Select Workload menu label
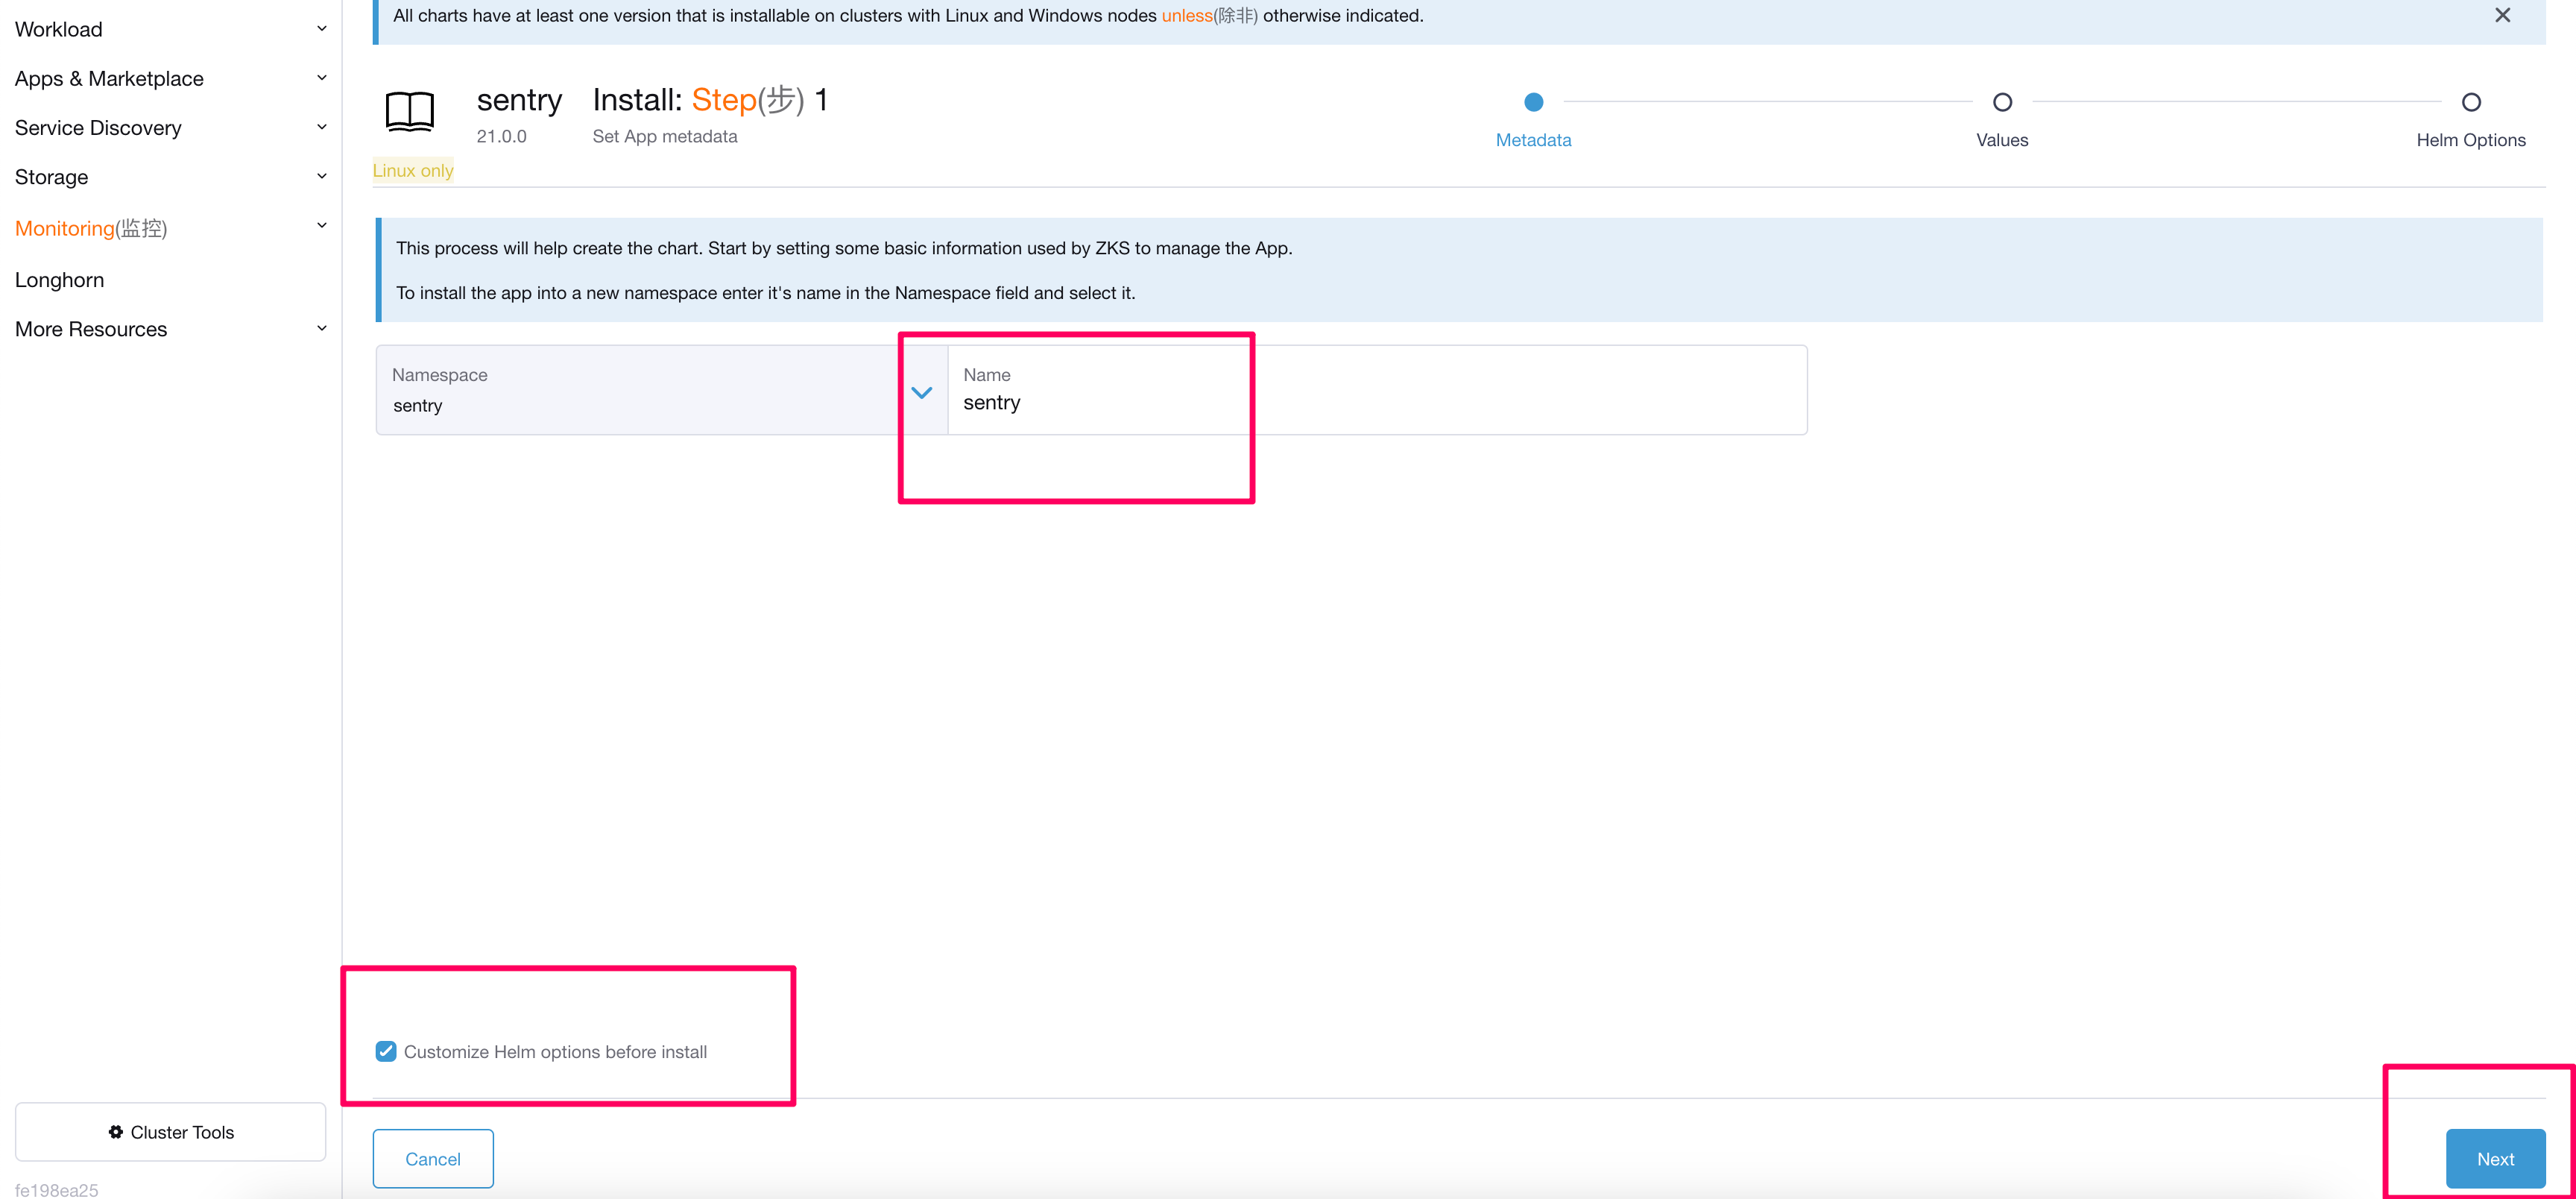Screen dimensions: 2576x1199 tap(59, 29)
